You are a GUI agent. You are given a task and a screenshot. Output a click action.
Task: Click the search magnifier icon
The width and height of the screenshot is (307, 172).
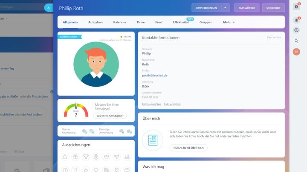pos(296,41)
